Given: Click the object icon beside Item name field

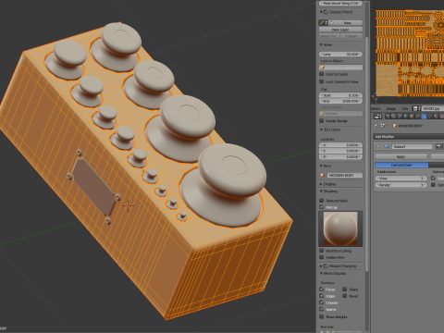Looking at the screenshot, I should click(x=323, y=175).
